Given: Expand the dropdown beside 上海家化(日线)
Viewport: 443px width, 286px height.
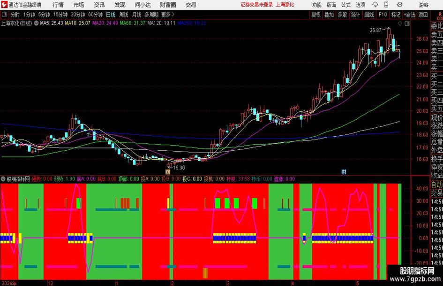Looking at the screenshot, I should tap(36, 23).
